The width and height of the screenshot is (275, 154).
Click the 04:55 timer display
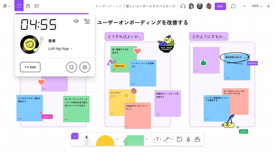38,24
